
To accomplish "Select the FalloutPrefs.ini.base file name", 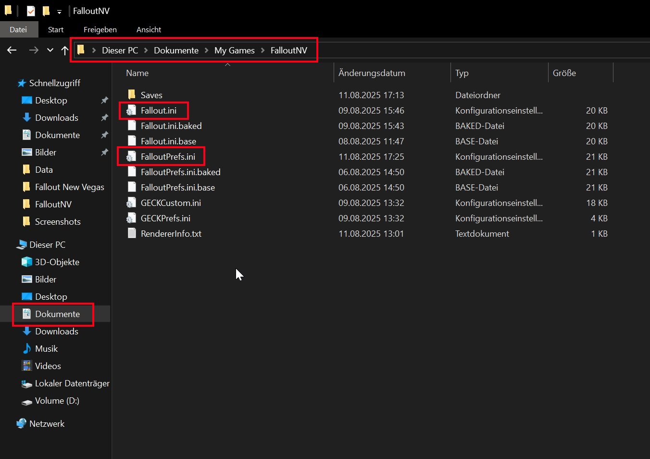I will (x=178, y=188).
